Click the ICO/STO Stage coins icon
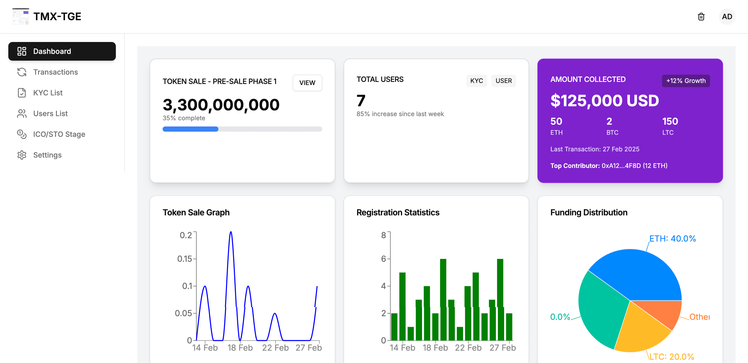Image resolution: width=748 pixels, height=363 pixels. (x=22, y=134)
